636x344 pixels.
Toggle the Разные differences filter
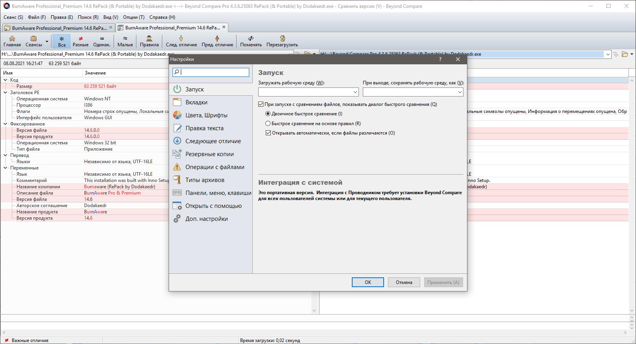click(81, 41)
